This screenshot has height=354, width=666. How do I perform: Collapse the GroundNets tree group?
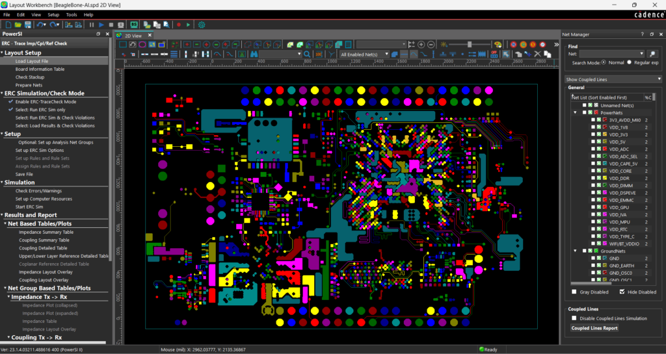click(x=575, y=251)
